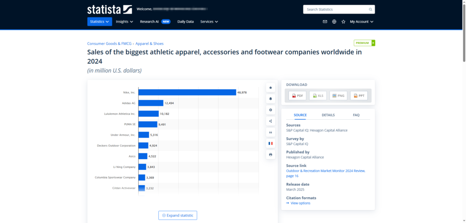Download the statistic as XLS
Image resolution: width=466 pixels, height=223 pixels.
(x=318, y=96)
